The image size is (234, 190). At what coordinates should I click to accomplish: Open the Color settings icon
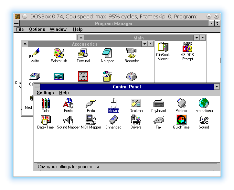tap(46, 105)
